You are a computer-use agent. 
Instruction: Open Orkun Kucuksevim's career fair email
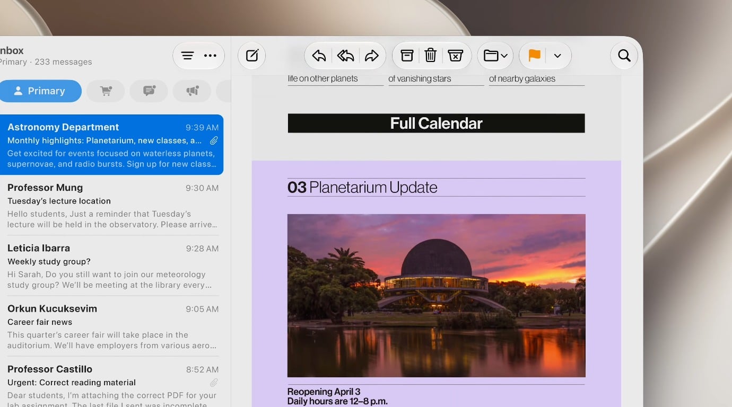click(110, 326)
